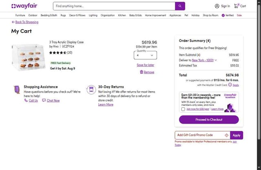Screen dimensions: 261x170
Task: Click the star rating (20) reviews
Action: (61, 52)
